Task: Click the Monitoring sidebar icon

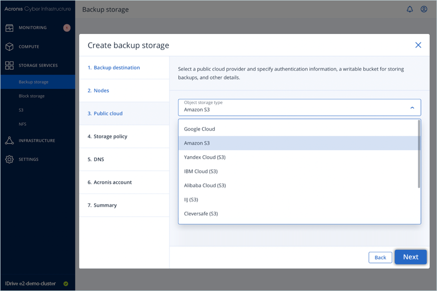Action: (x=9, y=28)
